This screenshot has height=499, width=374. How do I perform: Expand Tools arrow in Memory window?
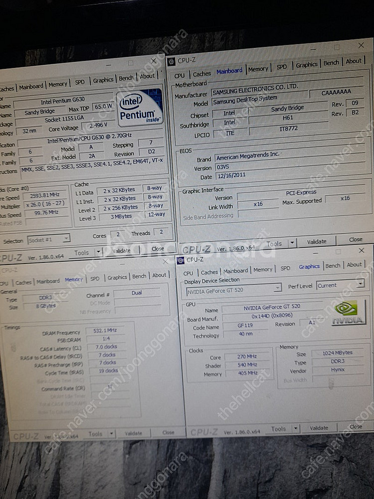(112, 434)
